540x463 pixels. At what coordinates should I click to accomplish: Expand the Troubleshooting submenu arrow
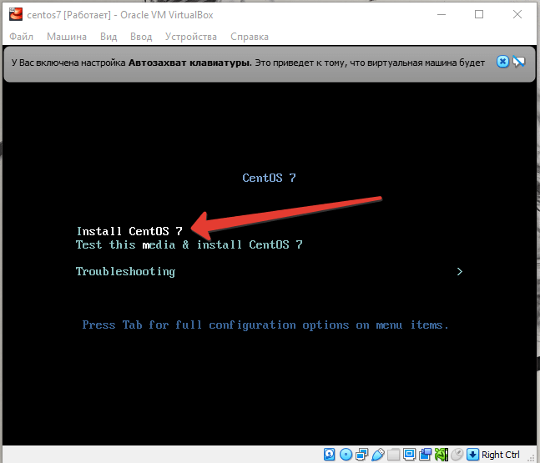tap(459, 271)
